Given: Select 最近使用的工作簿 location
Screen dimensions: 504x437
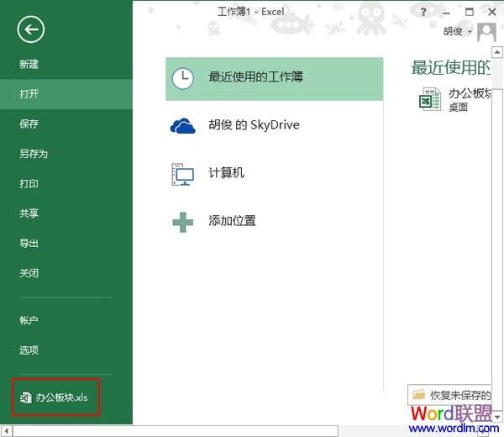Looking at the screenshot, I should pos(274,79).
